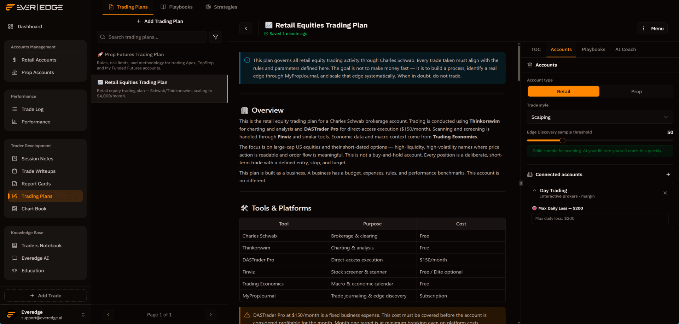
Task: Click the back arrow beside plan title
Action: pyautogui.click(x=246, y=28)
